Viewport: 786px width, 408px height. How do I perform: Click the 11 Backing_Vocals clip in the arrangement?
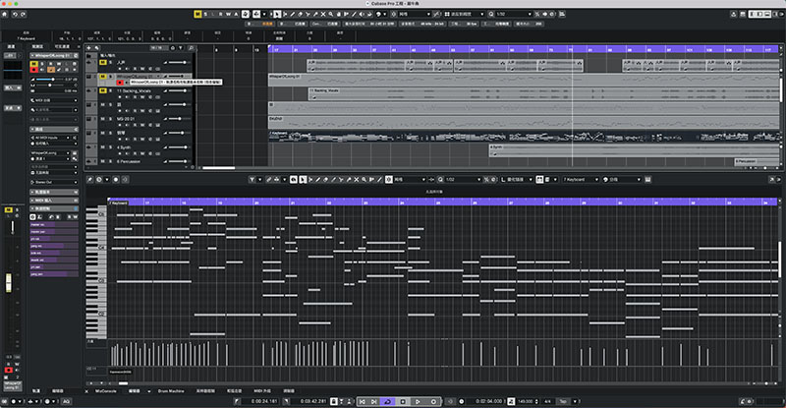coord(544,94)
